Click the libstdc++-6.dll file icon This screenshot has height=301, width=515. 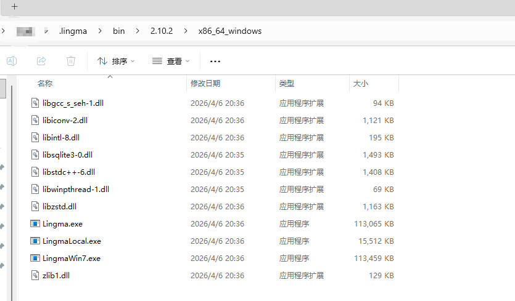pos(35,172)
